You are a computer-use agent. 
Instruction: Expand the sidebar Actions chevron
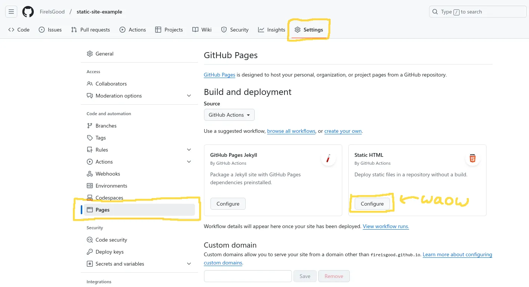pyautogui.click(x=189, y=162)
